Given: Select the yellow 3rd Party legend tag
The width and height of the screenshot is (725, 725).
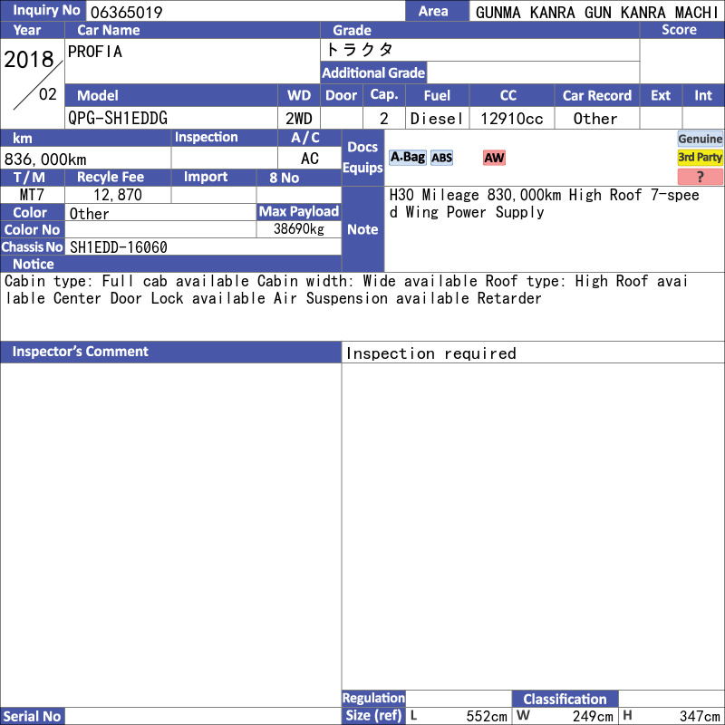Looking at the screenshot, I should pyautogui.click(x=700, y=157).
